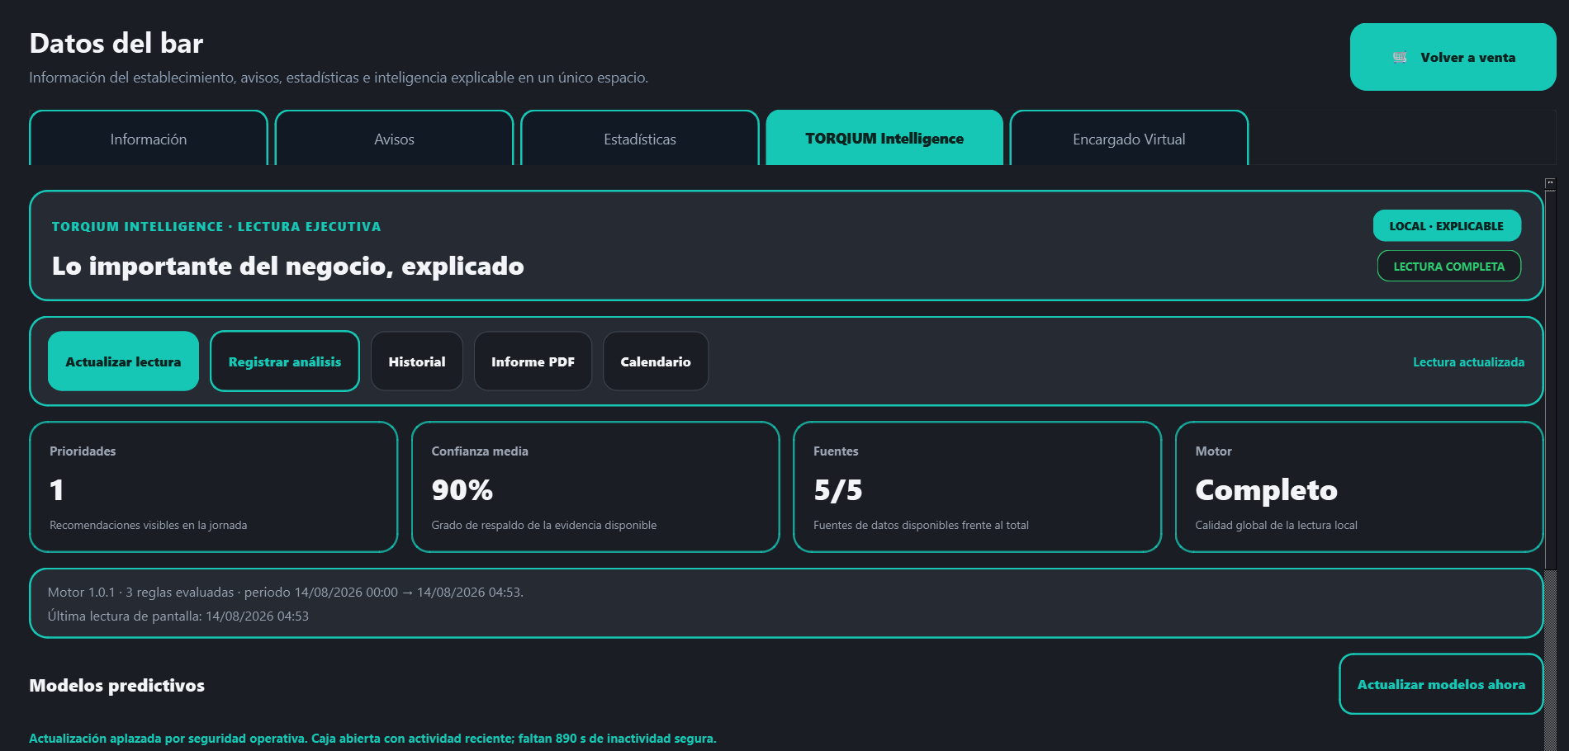Select the Confianza media 90% card
The image size is (1569, 751).
click(595, 487)
